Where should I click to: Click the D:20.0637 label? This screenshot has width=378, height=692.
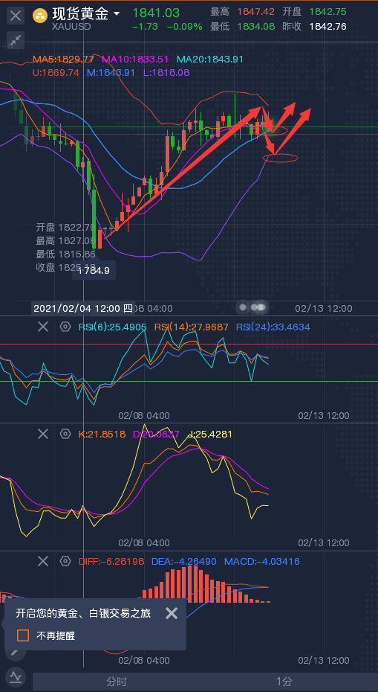tap(156, 435)
